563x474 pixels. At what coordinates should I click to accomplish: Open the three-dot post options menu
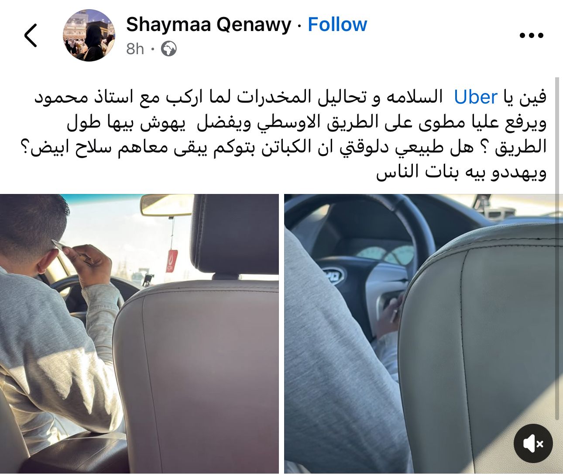tap(531, 36)
